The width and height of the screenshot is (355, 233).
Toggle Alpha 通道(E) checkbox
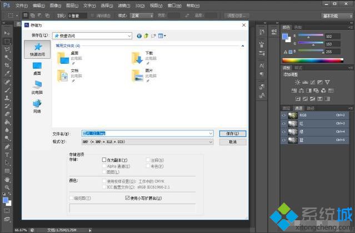104,166
